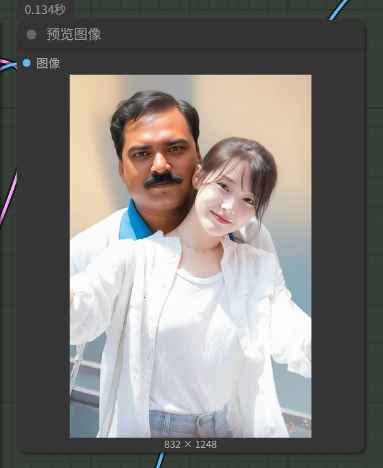The height and width of the screenshot is (468, 383).
Task: Select the blue wire below the node
Action: click(x=160, y=461)
